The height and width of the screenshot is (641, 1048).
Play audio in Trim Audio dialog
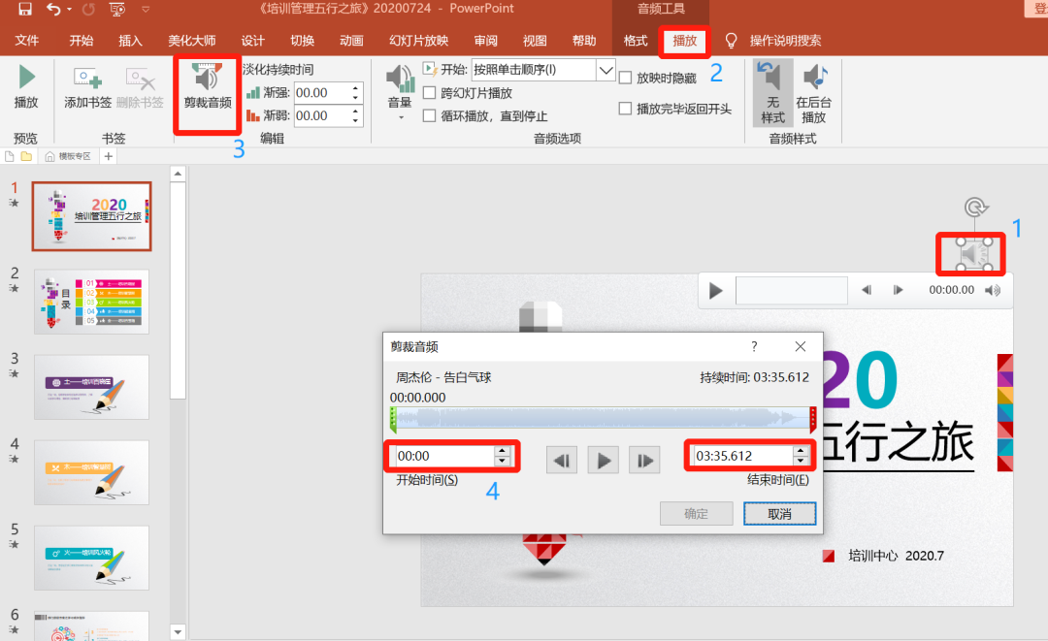click(x=603, y=460)
